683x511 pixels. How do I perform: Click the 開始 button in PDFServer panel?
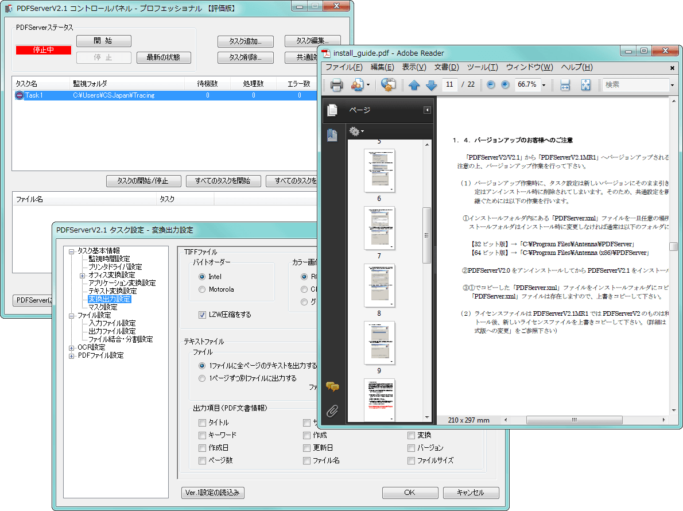(x=104, y=41)
